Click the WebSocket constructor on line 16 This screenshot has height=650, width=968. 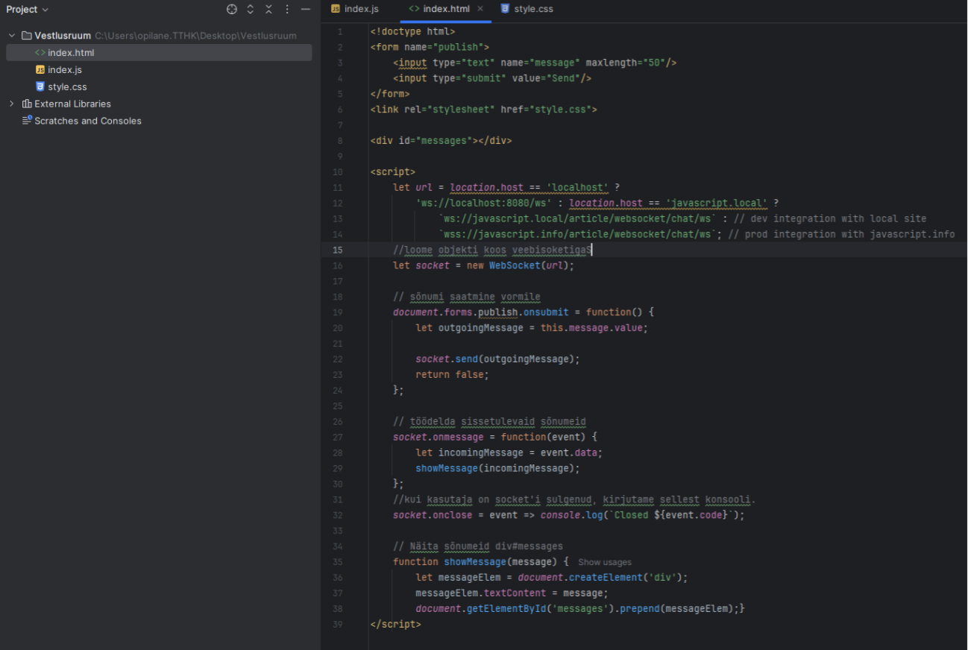(x=515, y=265)
